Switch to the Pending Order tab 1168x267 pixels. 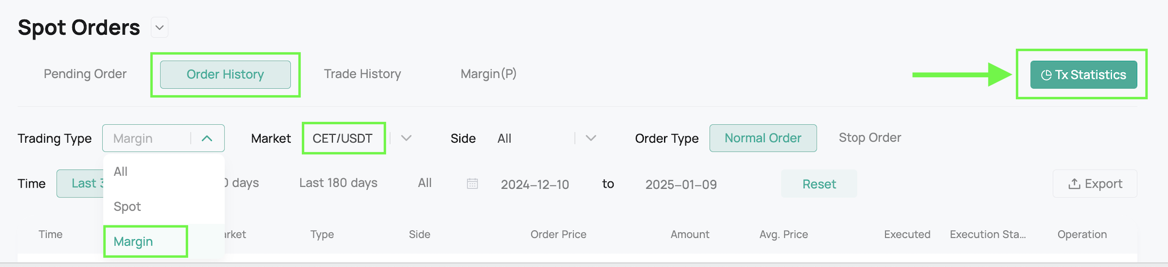pyautogui.click(x=85, y=74)
